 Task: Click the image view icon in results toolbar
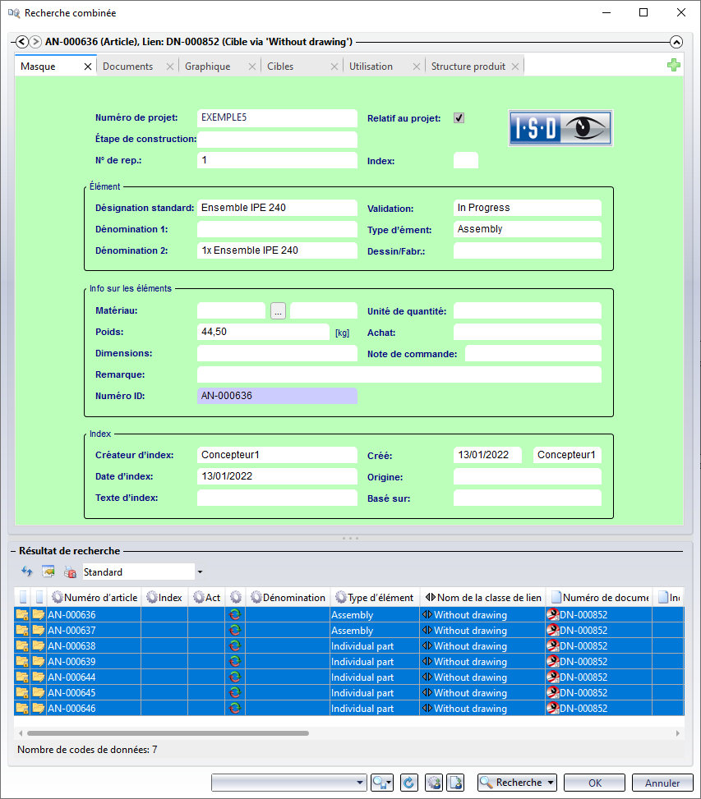[x=48, y=572]
